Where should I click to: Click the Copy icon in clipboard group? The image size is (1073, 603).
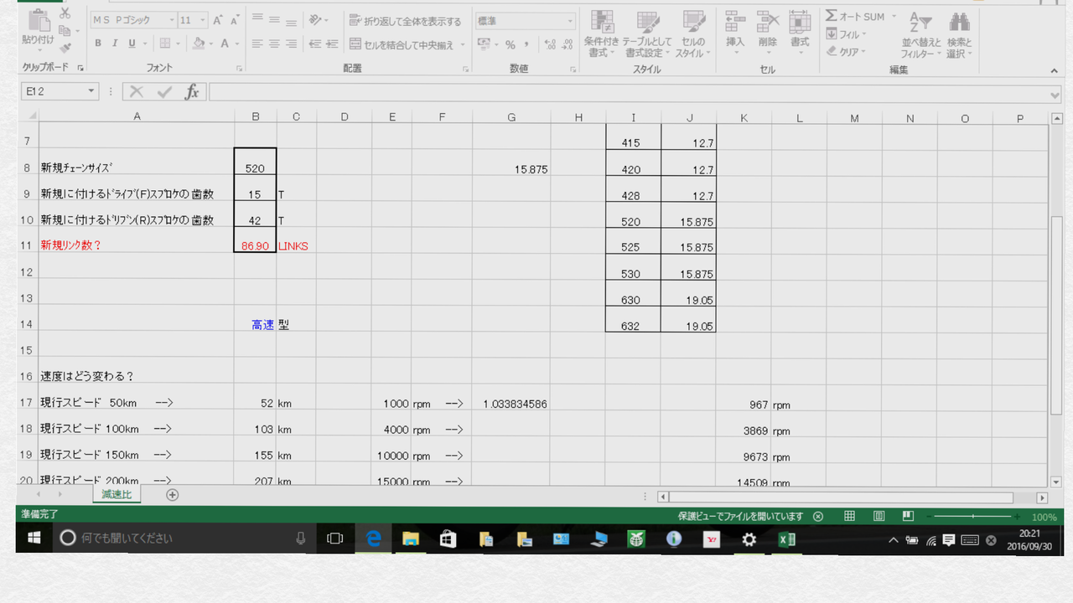(x=65, y=31)
